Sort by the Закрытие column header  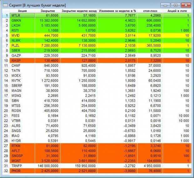click(x=48, y=11)
